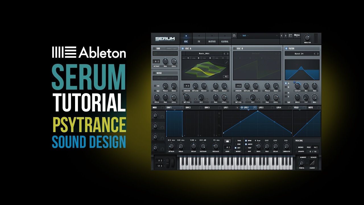
Task: Click the LFO folder load icon above Grid
Action: [227, 141]
